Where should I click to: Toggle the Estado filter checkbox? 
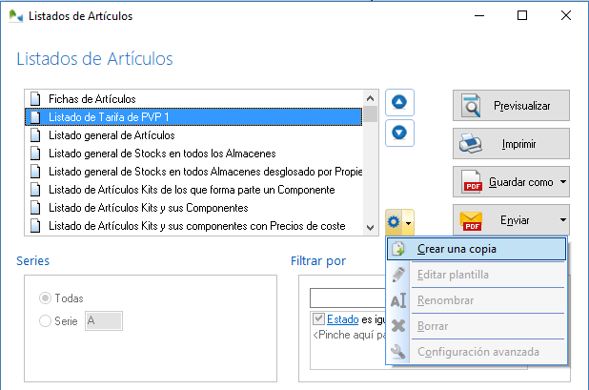point(318,319)
